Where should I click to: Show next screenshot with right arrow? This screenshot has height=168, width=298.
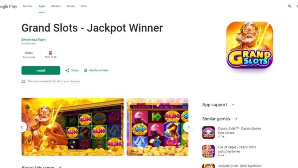[188, 127]
